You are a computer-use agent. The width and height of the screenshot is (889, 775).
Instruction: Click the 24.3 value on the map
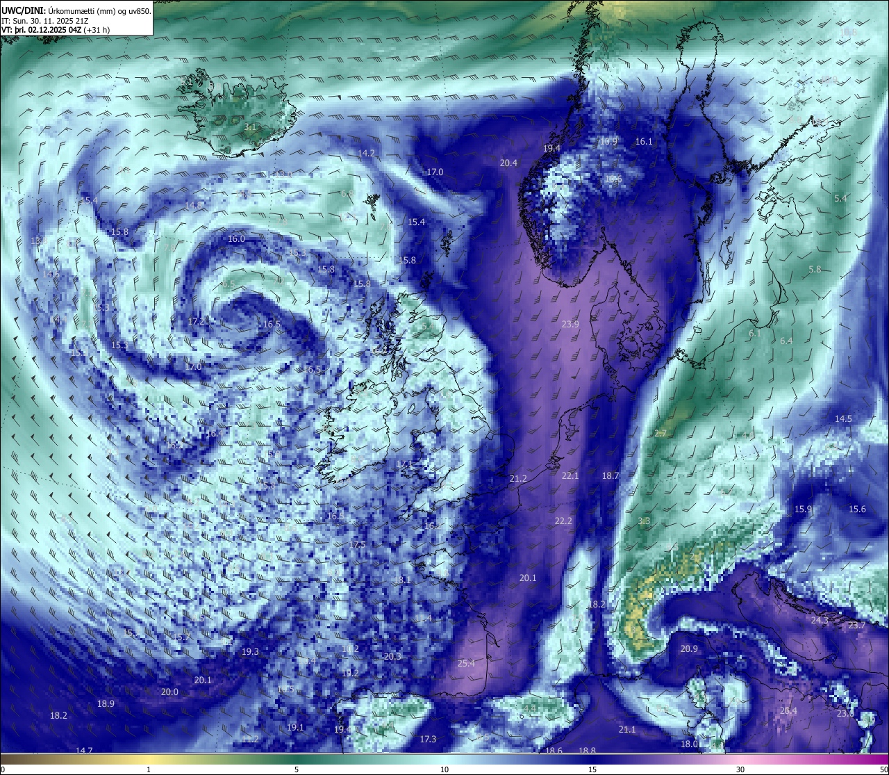point(820,621)
